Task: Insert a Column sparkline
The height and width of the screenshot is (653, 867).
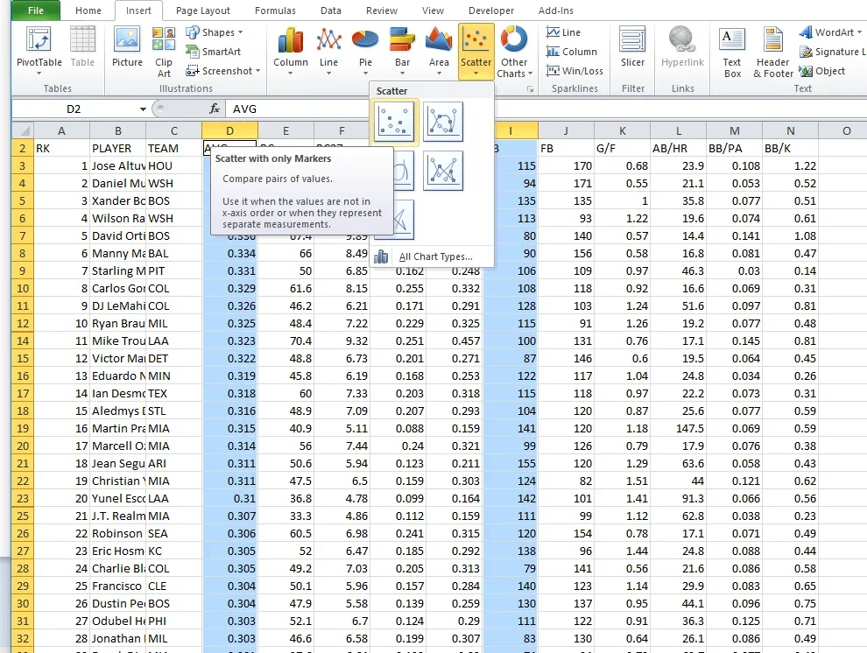Action: coord(571,52)
